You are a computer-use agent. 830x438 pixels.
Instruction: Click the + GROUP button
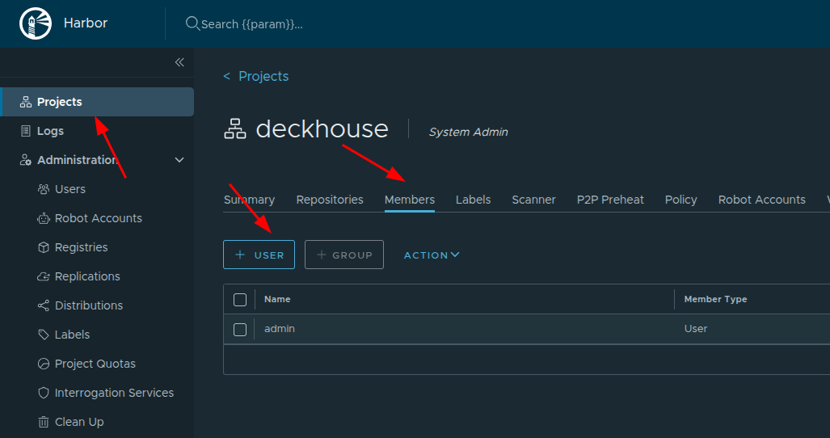coord(344,255)
